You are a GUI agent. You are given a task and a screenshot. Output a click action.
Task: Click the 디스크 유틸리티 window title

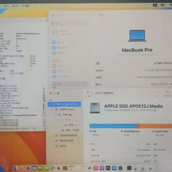(x=104, y=93)
